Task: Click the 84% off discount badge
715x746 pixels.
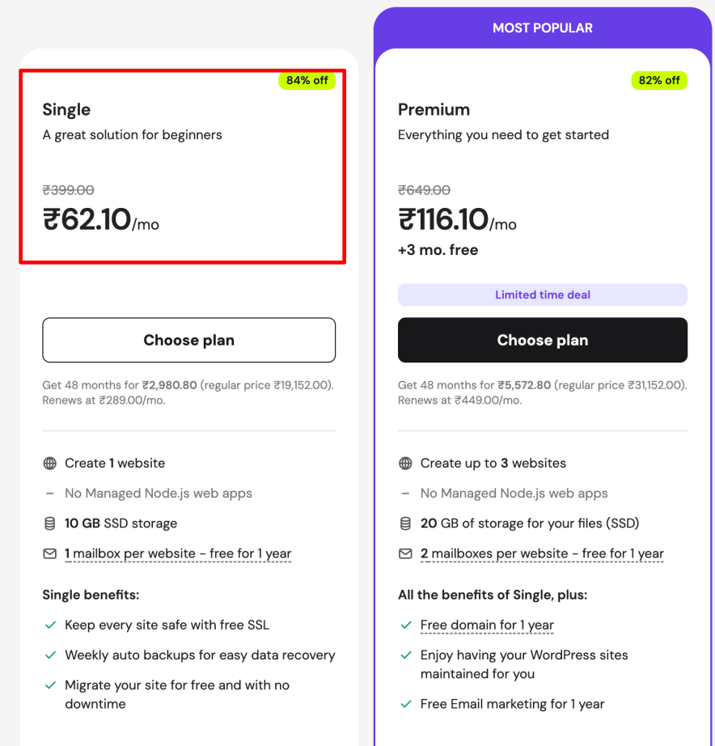Action: coord(307,80)
